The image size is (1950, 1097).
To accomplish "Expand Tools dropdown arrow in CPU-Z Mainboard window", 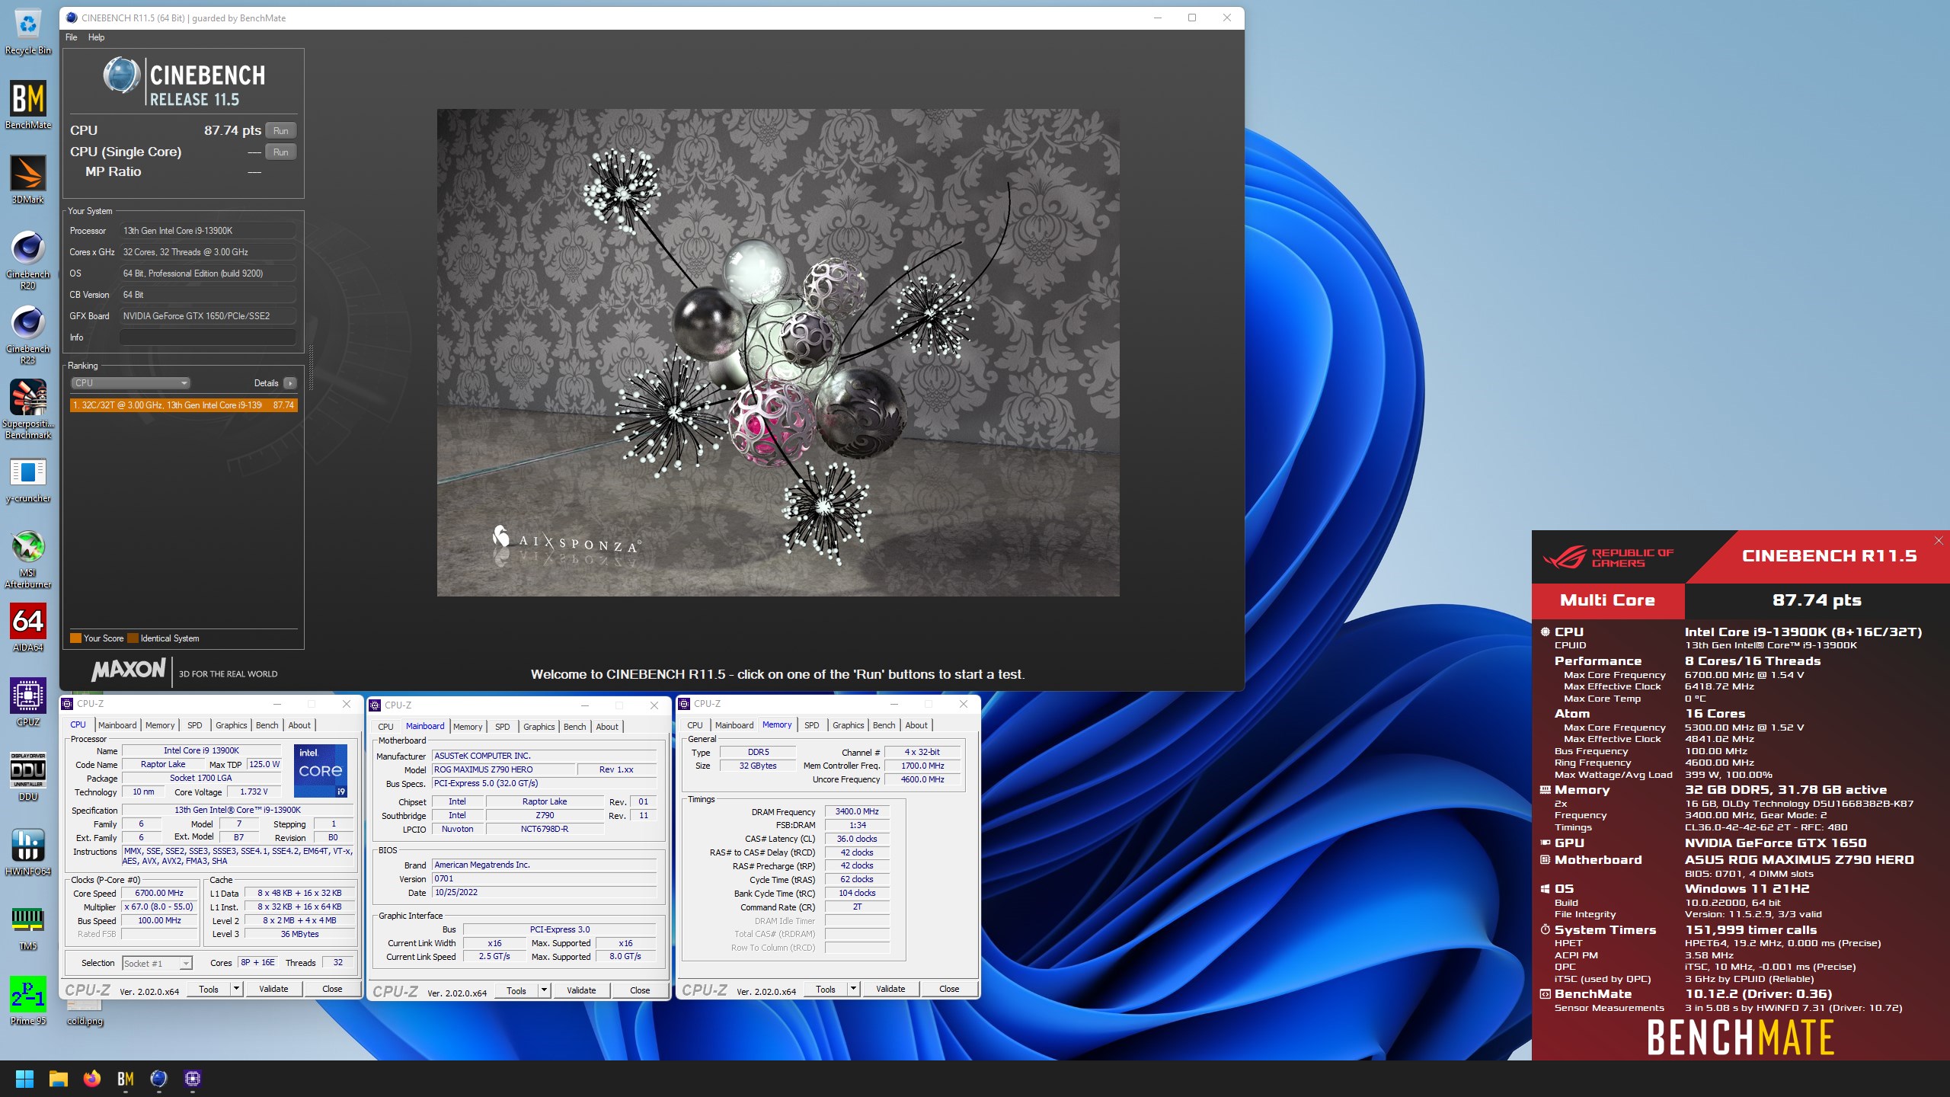I will [x=544, y=990].
